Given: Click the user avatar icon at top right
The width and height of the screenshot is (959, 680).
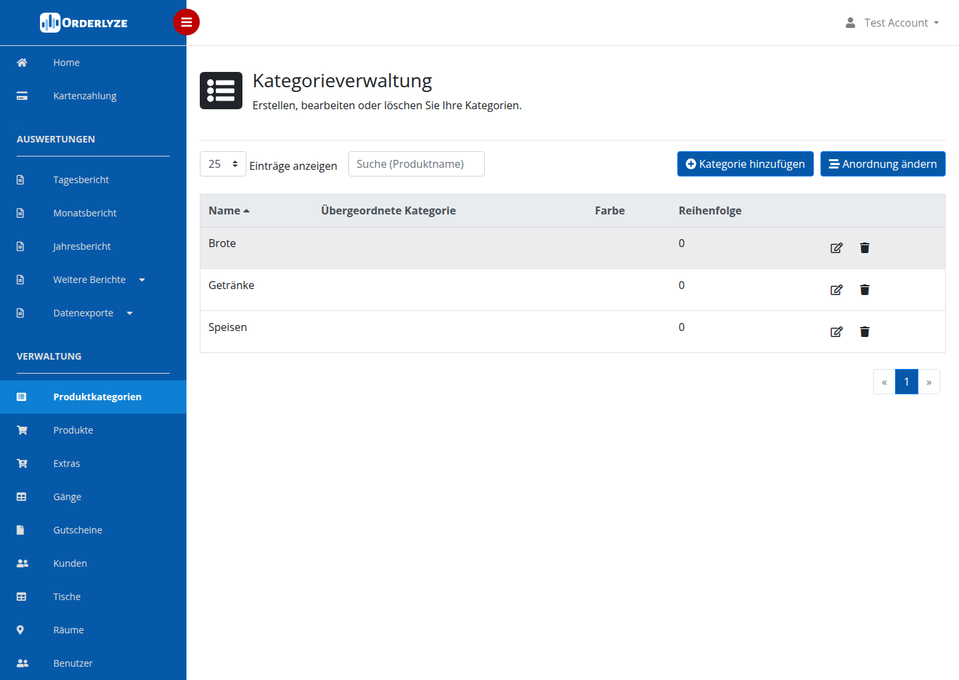Looking at the screenshot, I should pos(850,23).
